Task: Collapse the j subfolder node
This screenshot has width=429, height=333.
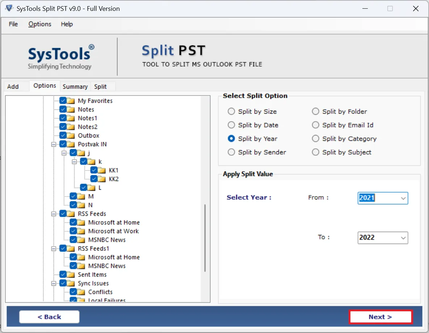Action: click(64, 153)
